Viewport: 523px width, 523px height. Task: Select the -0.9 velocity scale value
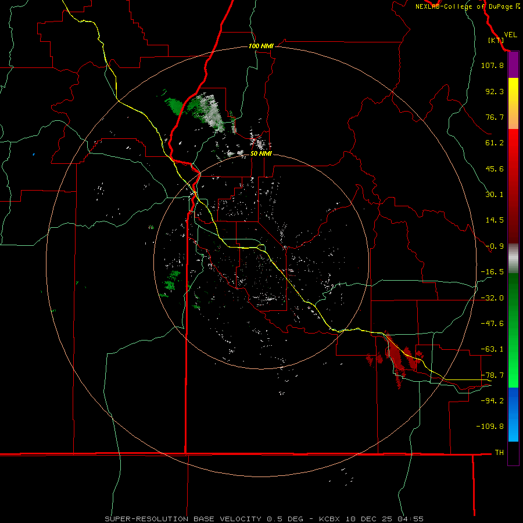click(x=495, y=246)
